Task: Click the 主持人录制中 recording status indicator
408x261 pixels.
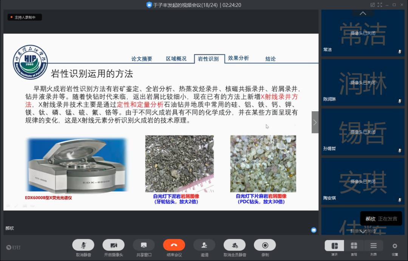Action: click(x=25, y=17)
